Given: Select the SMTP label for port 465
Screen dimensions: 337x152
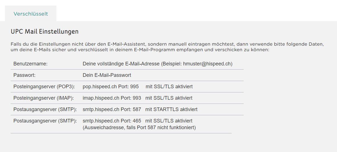Looking at the screenshot, I should tap(45, 121).
